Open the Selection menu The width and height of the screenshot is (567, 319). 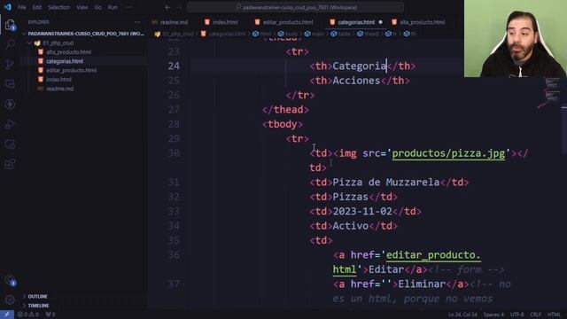tap(59, 7)
